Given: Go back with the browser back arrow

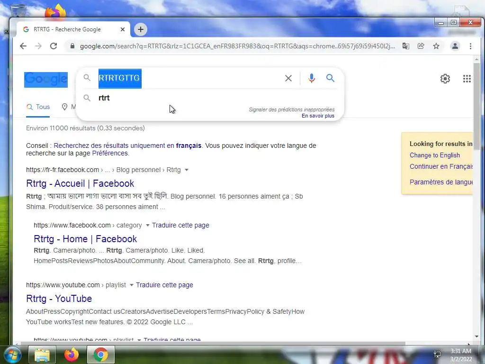Looking at the screenshot, I should coord(23,46).
